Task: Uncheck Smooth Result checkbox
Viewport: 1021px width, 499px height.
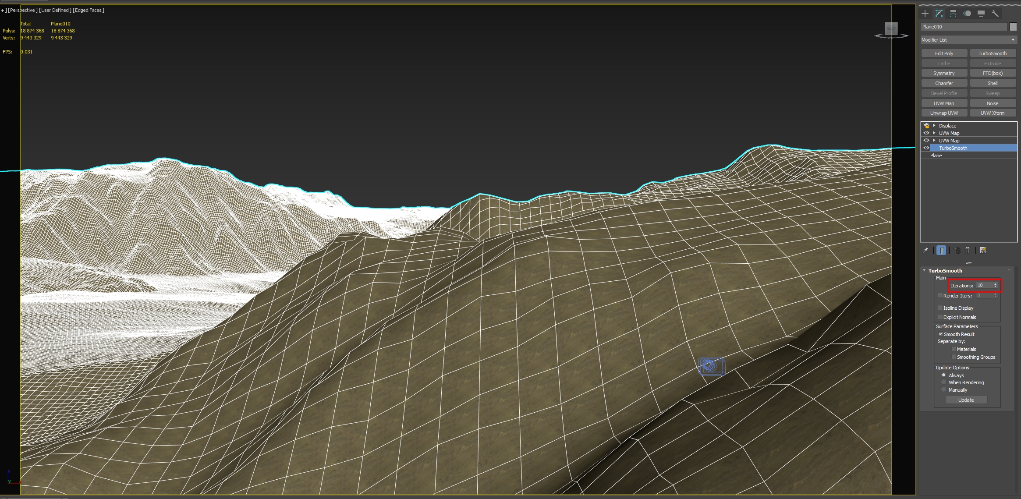Action: pos(940,334)
